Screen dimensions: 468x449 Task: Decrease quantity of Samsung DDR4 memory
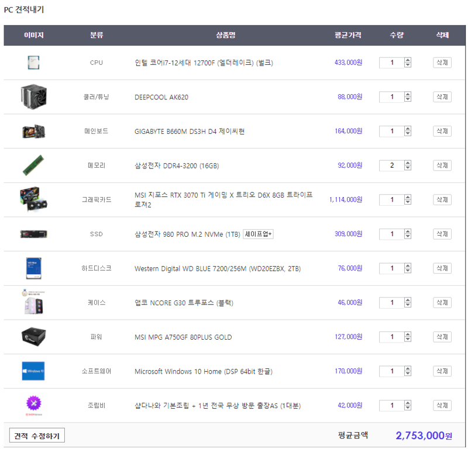coord(407,168)
